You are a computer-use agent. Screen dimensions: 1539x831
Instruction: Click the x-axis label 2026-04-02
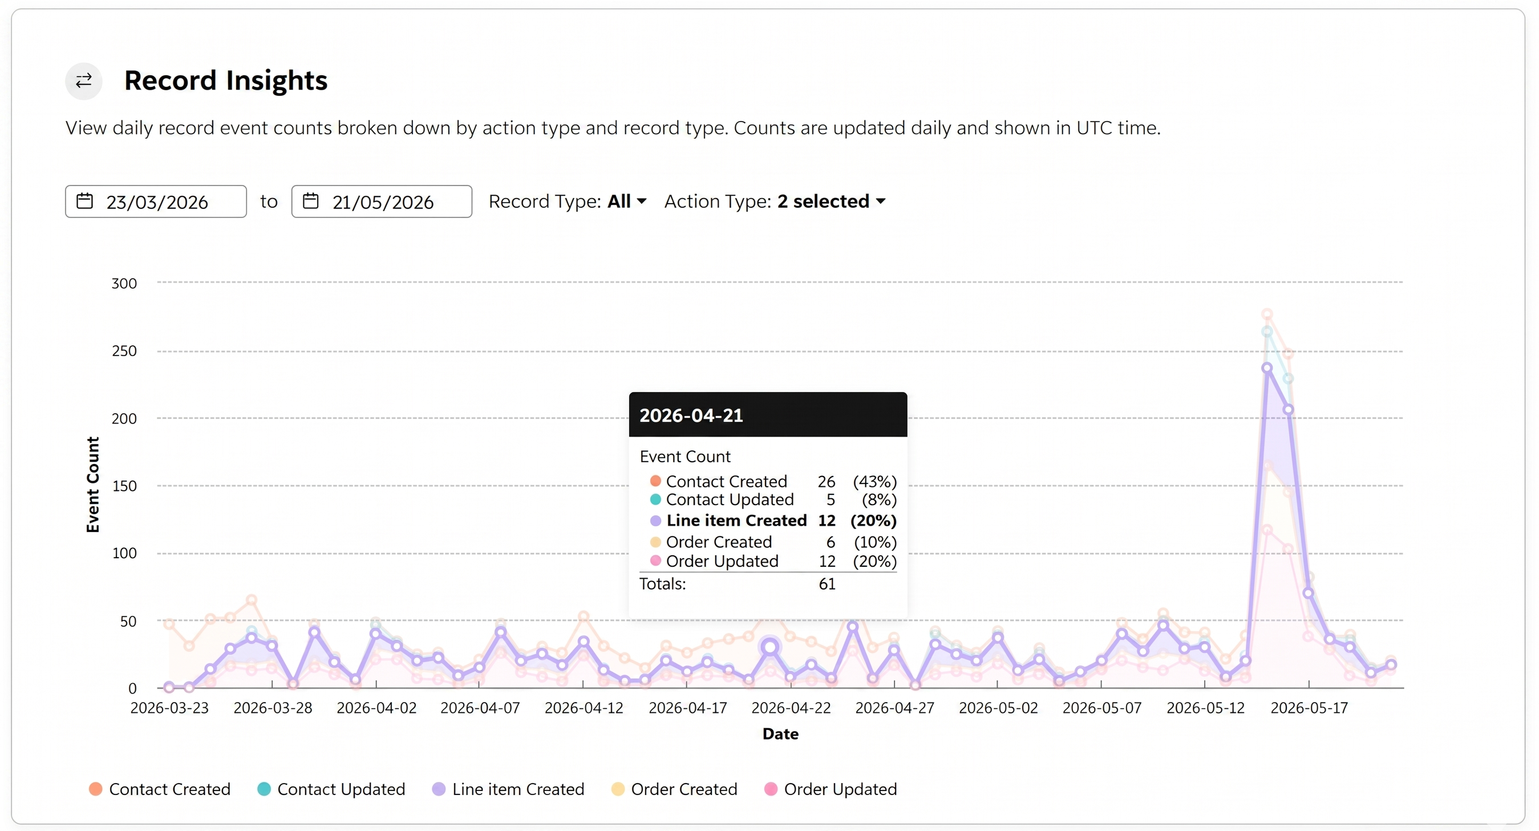[x=376, y=708]
